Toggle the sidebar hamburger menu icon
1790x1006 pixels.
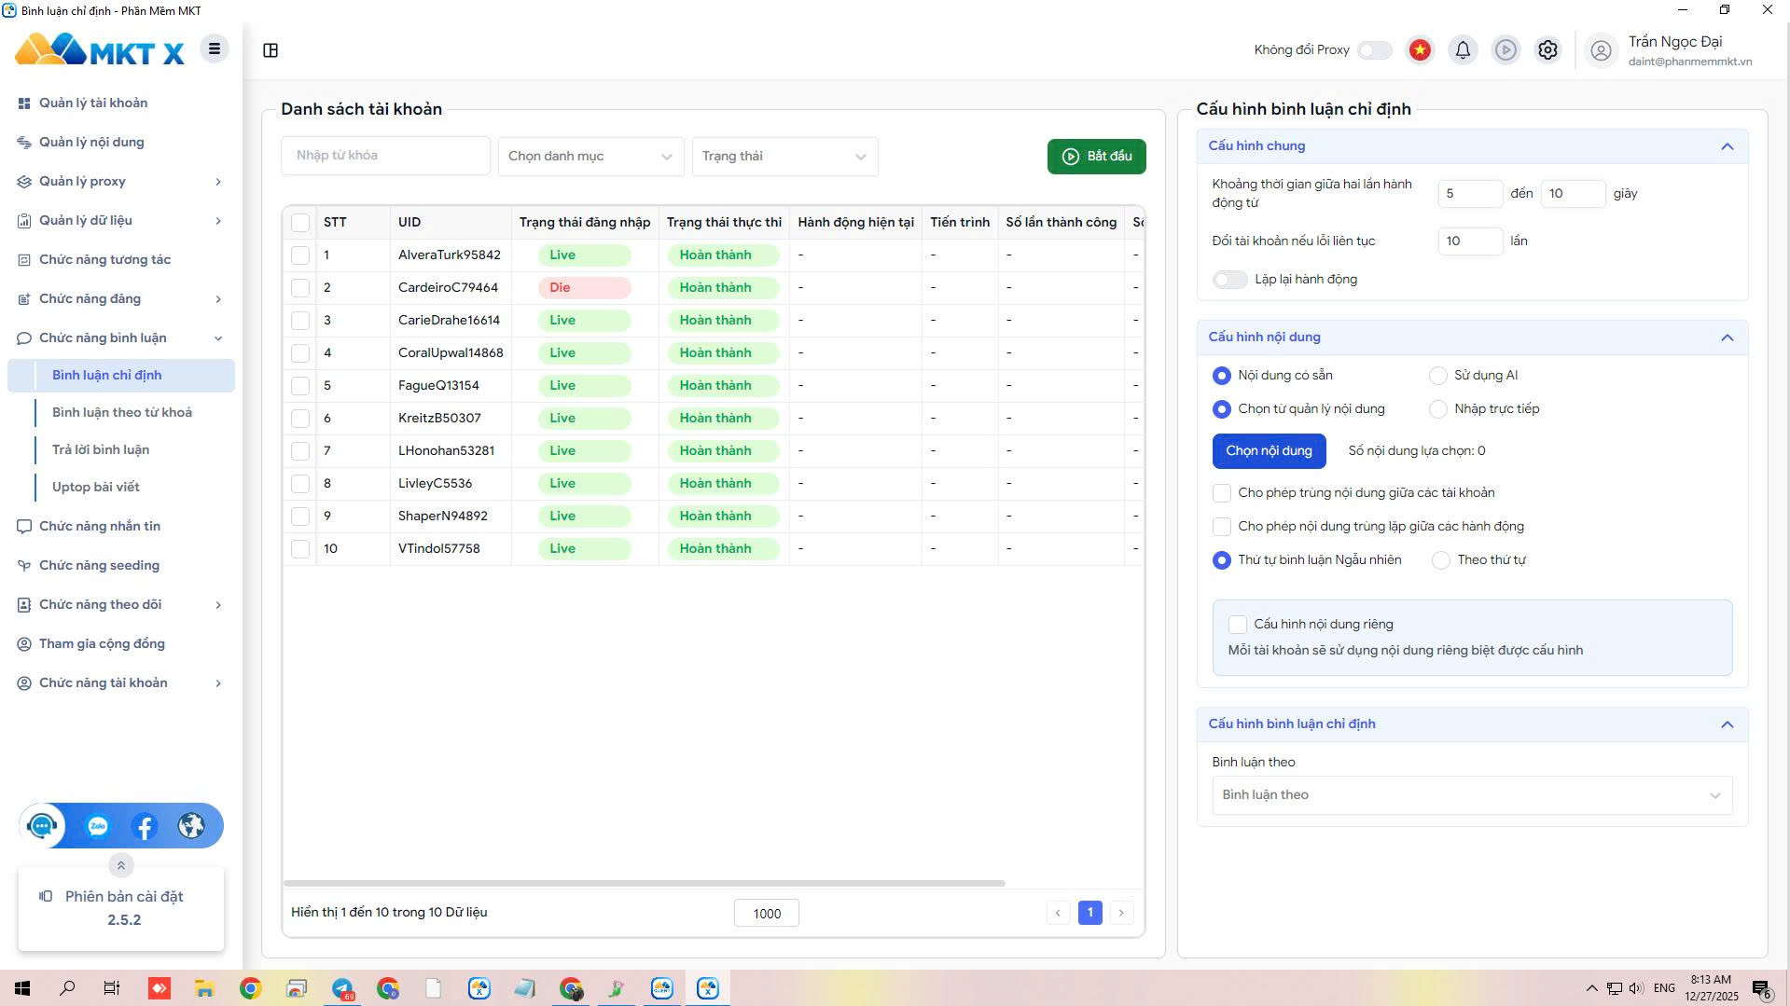[214, 49]
